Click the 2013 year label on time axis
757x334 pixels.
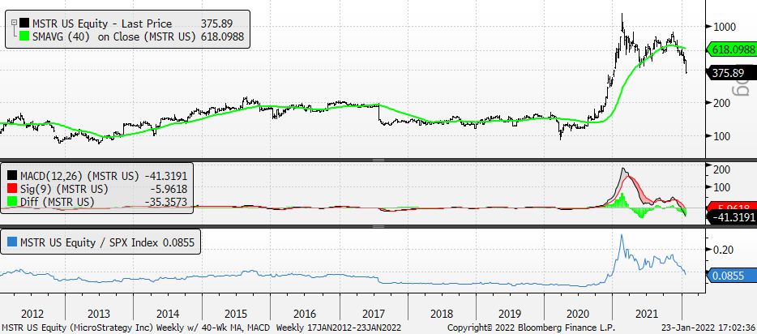tap(99, 313)
